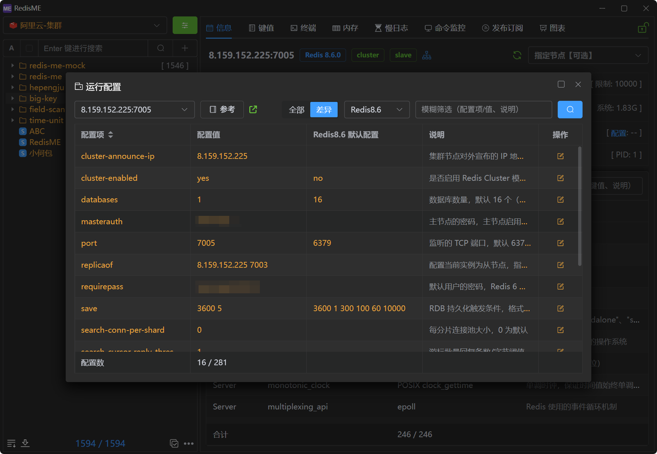This screenshot has height=454, width=657.
Task: Select the RedisME string key
Action: point(45,142)
